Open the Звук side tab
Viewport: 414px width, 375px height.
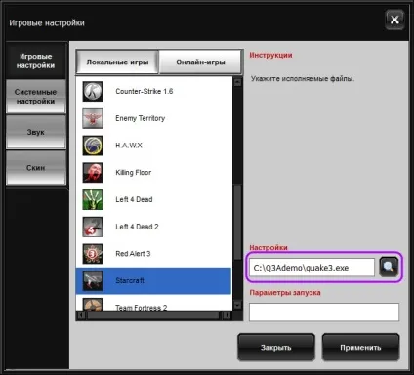point(35,132)
